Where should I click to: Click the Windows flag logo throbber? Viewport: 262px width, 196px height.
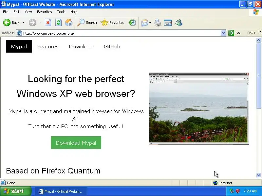(x=256, y=12)
